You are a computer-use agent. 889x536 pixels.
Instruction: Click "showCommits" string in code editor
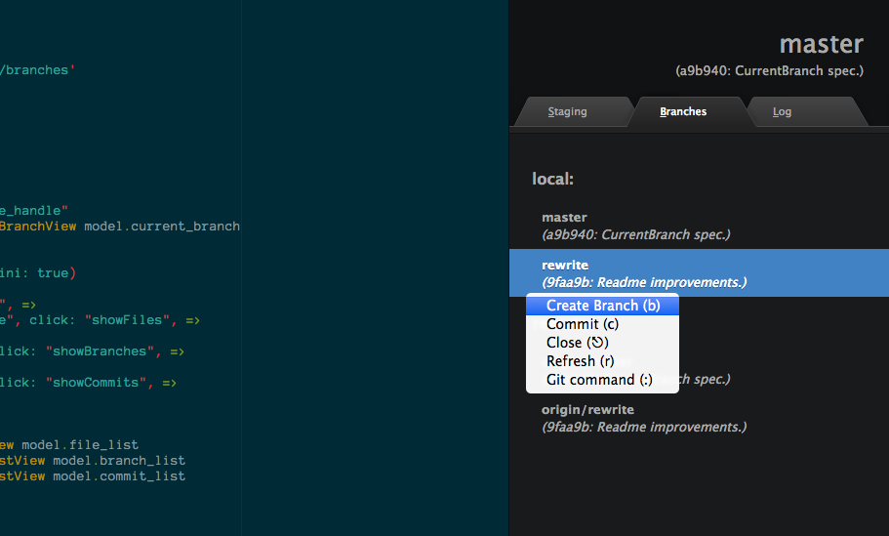tap(96, 383)
